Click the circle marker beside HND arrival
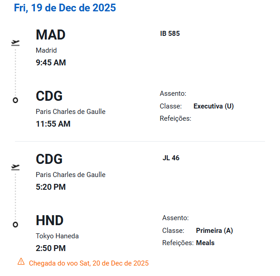280x276 pixels. coord(15,224)
